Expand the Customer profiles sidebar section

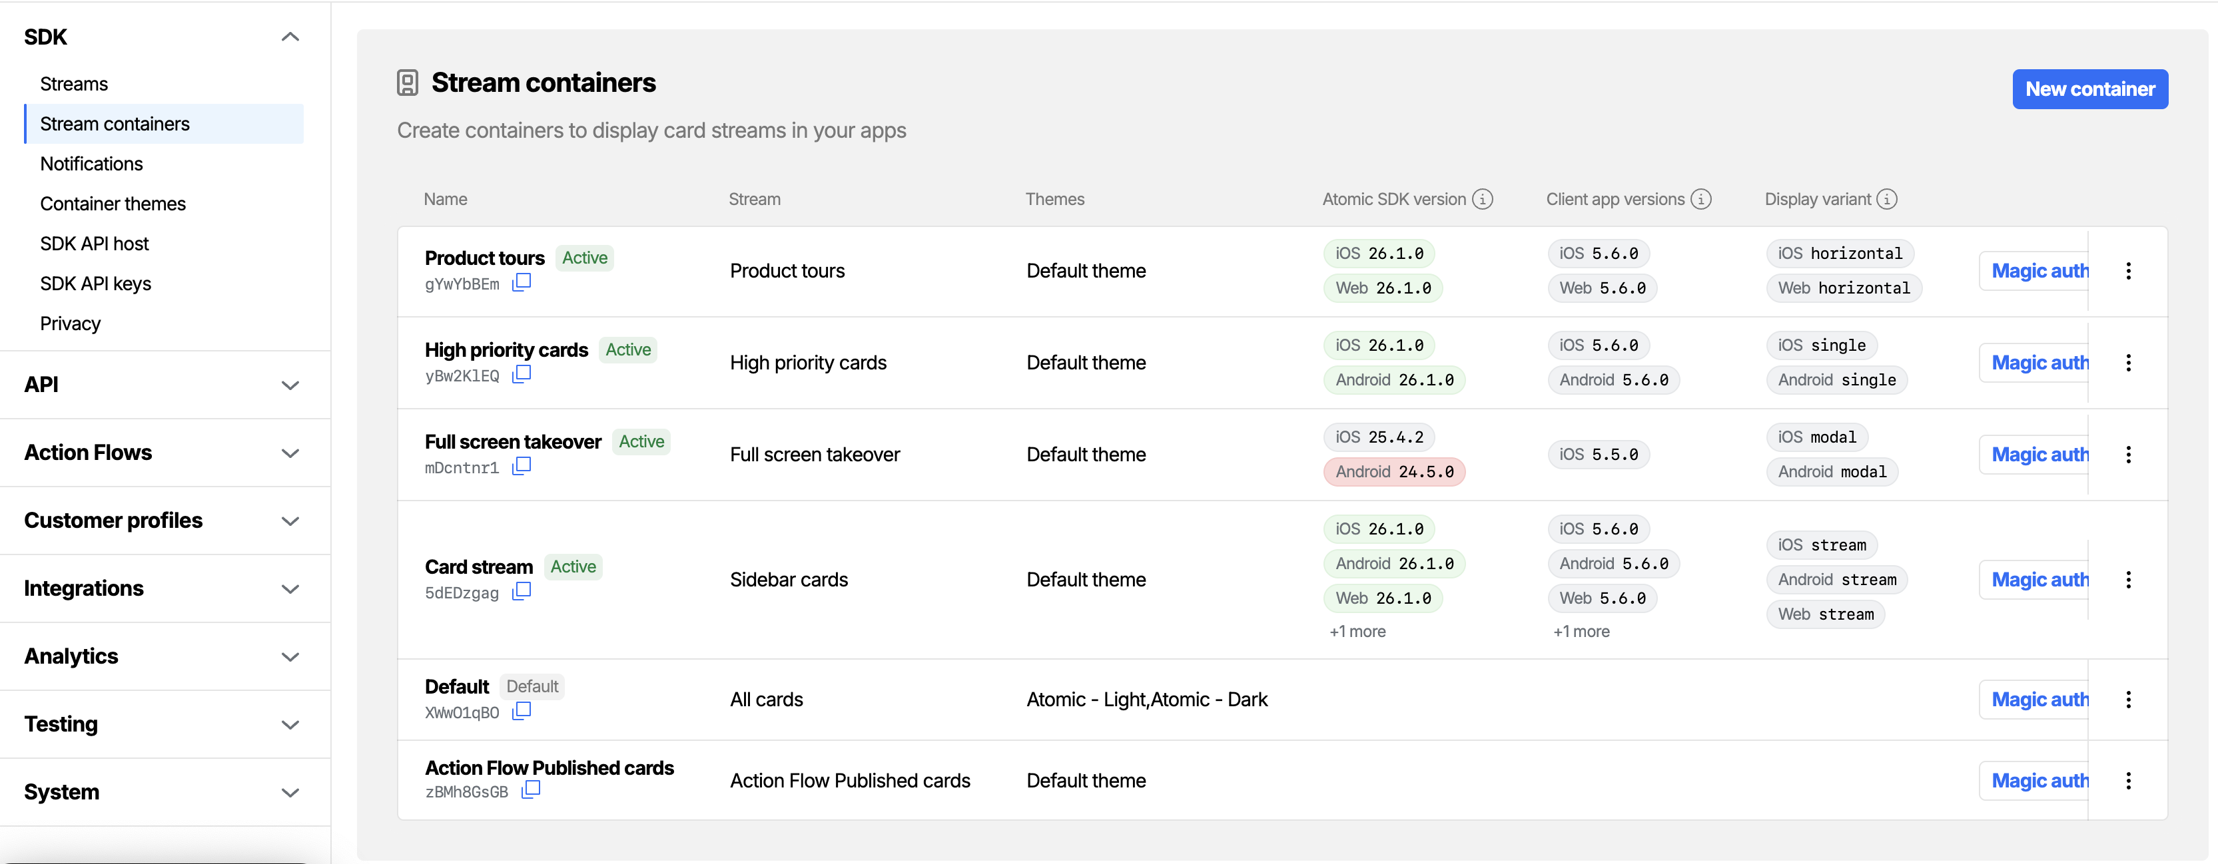click(290, 521)
